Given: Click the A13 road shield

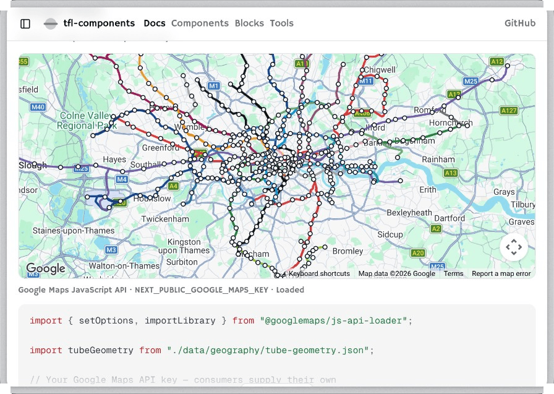Looking at the screenshot, I should [x=451, y=173].
